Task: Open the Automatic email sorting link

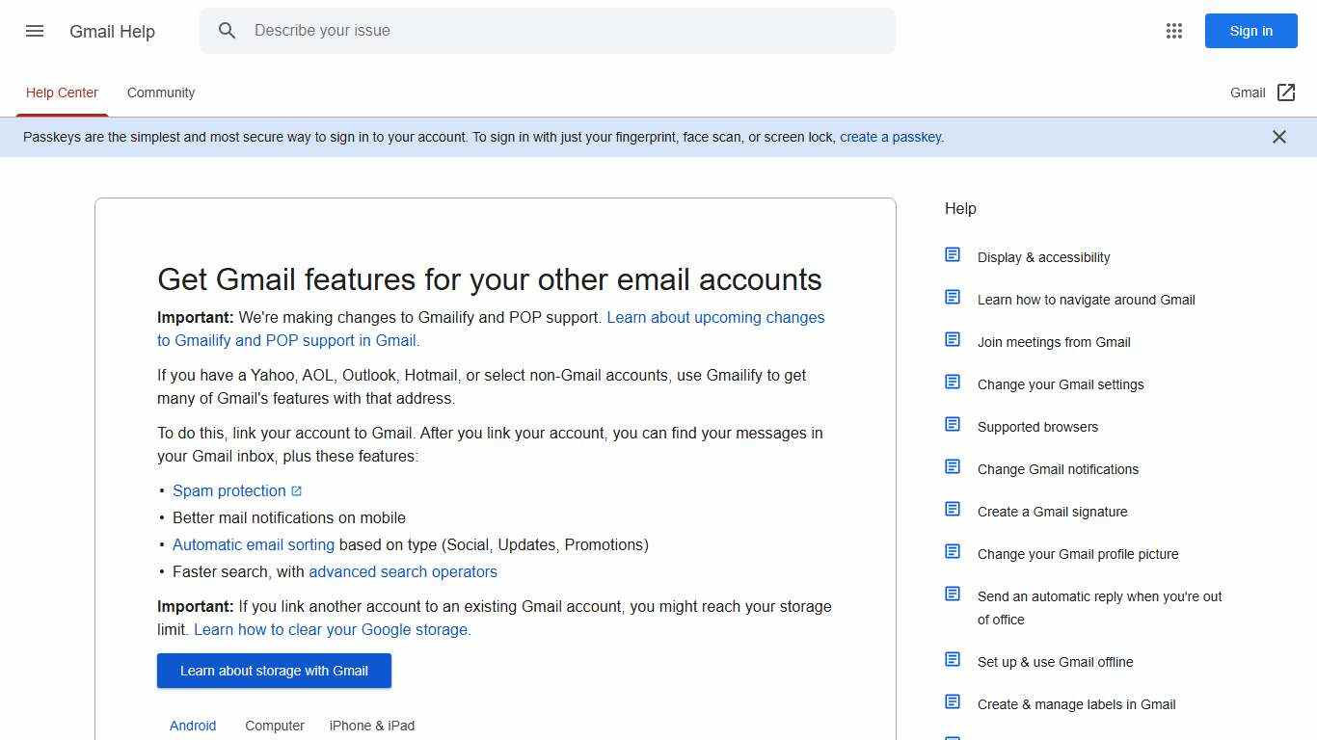Action: (x=253, y=544)
